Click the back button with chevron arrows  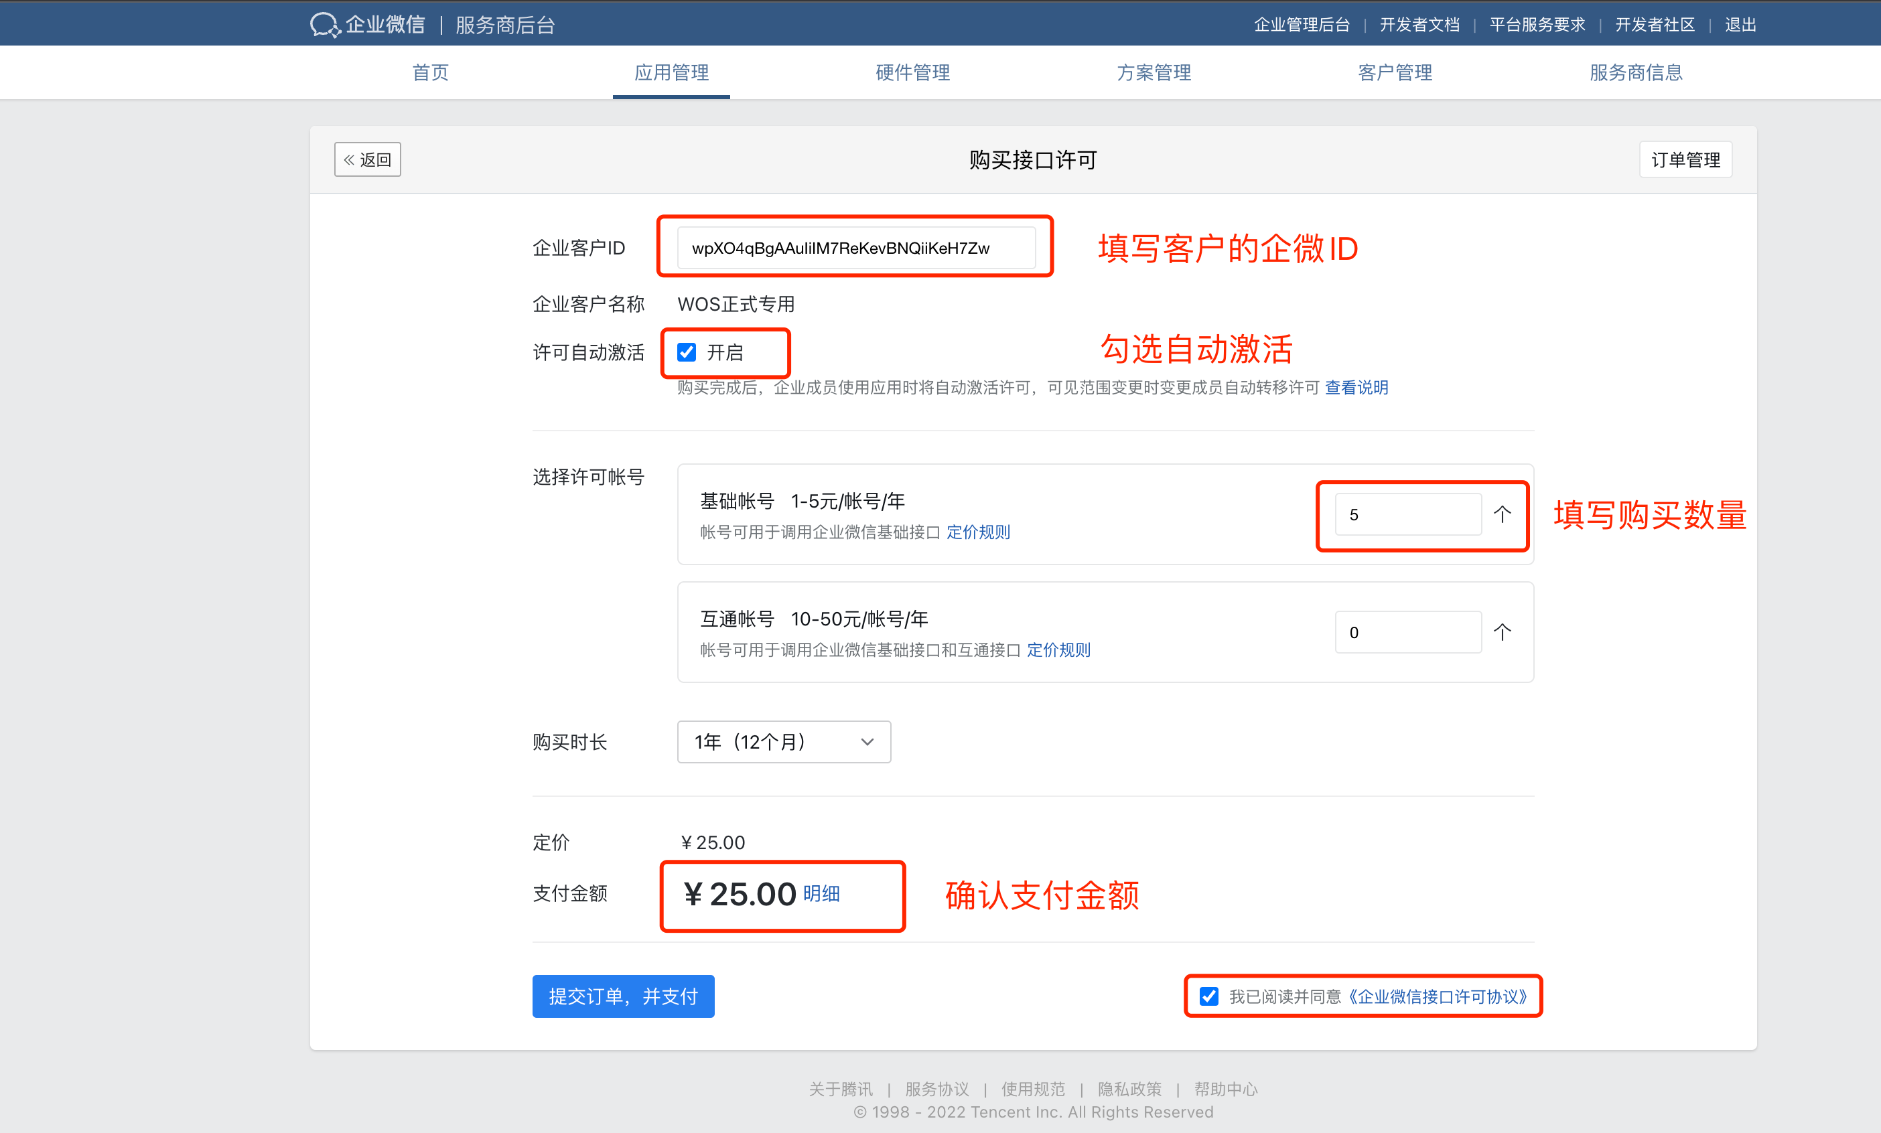(367, 159)
